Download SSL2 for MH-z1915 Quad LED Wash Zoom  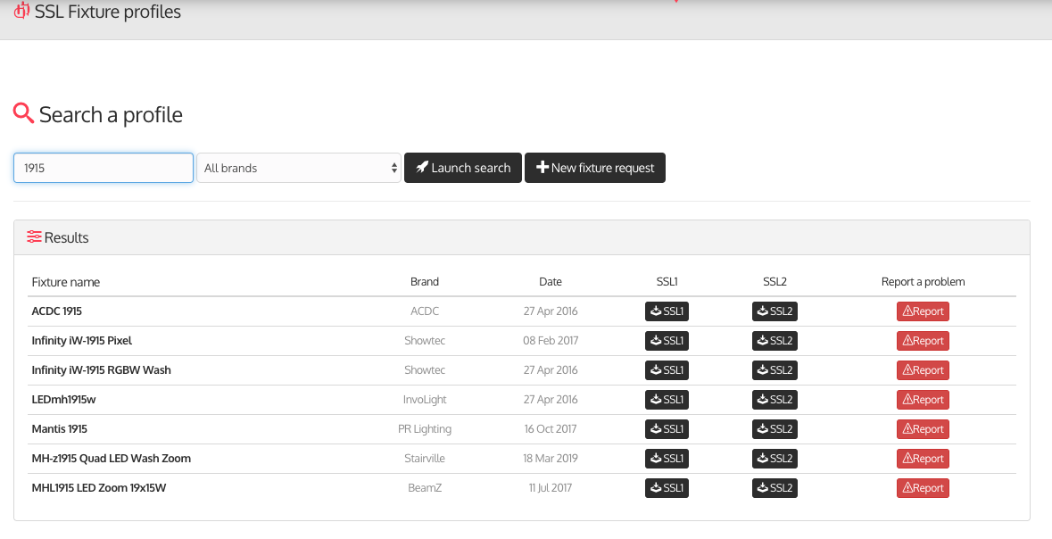pyautogui.click(x=775, y=459)
